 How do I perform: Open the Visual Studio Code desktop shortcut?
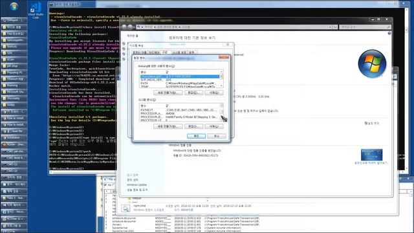[36, 10]
